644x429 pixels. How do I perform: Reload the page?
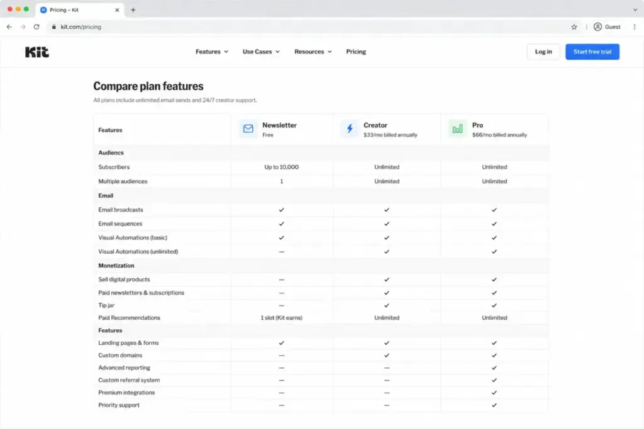[36, 26]
